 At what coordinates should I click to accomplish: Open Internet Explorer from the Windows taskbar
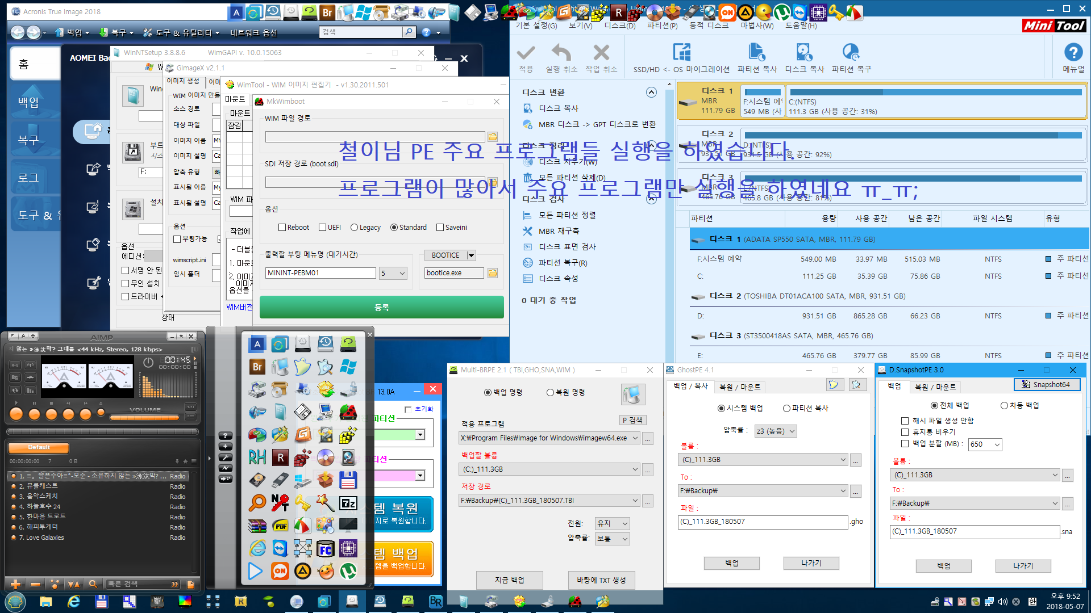pyautogui.click(x=73, y=602)
